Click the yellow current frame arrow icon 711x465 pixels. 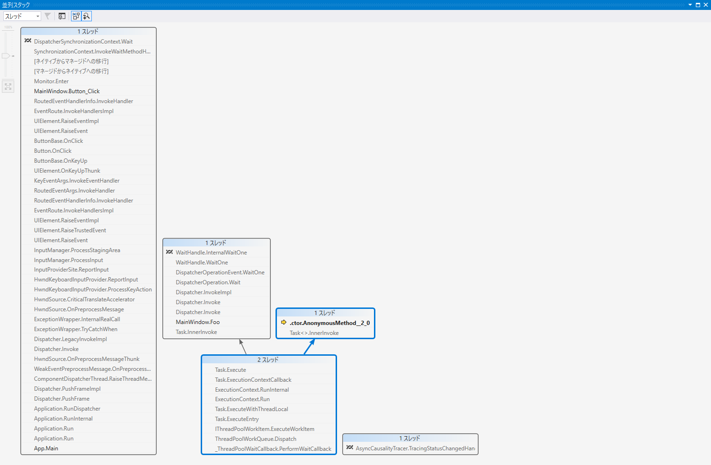tap(284, 323)
